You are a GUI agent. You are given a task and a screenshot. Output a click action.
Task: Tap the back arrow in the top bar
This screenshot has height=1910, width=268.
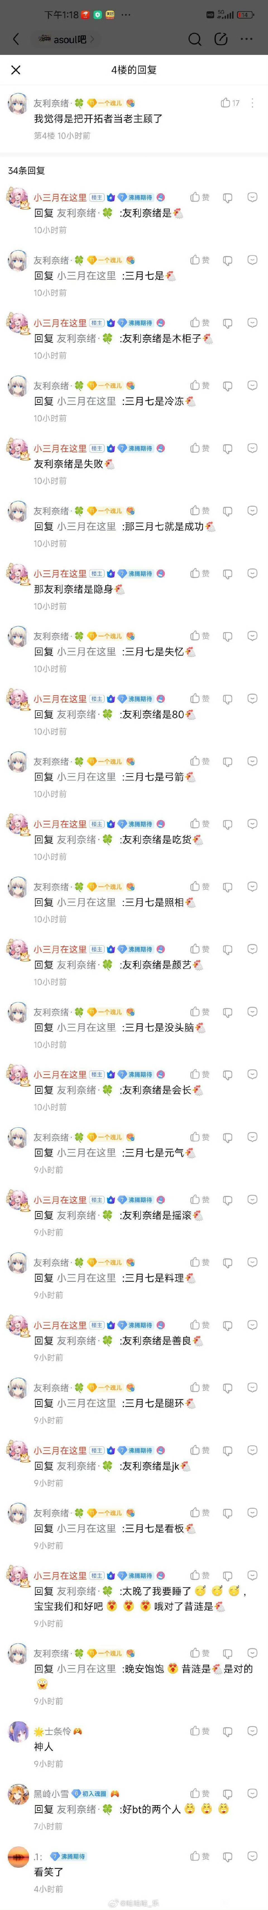[x=16, y=39]
